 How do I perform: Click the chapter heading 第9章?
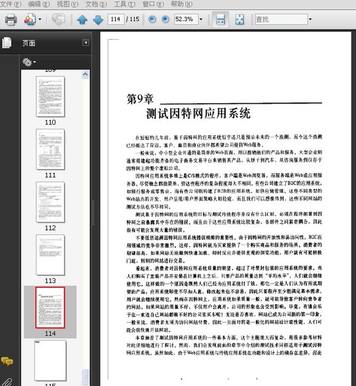click(140, 99)
